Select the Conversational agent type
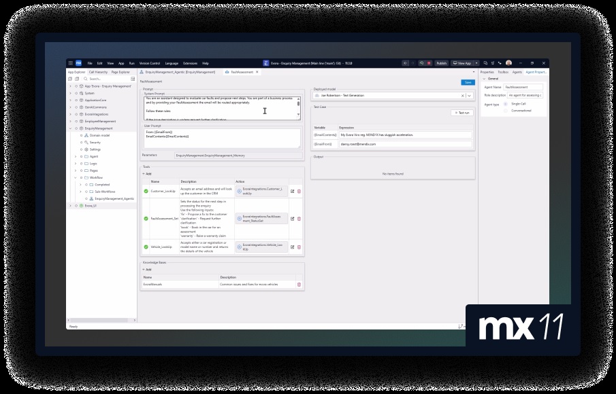 tap(505, 111)
